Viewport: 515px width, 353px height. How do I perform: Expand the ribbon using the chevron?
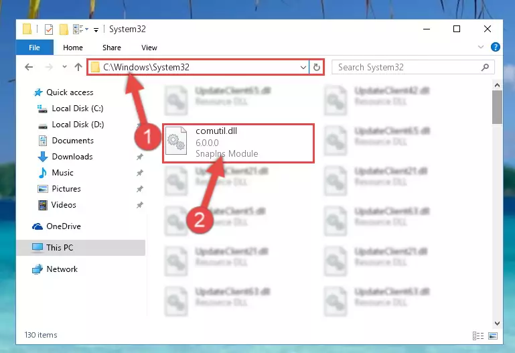(x=481, y=47)
